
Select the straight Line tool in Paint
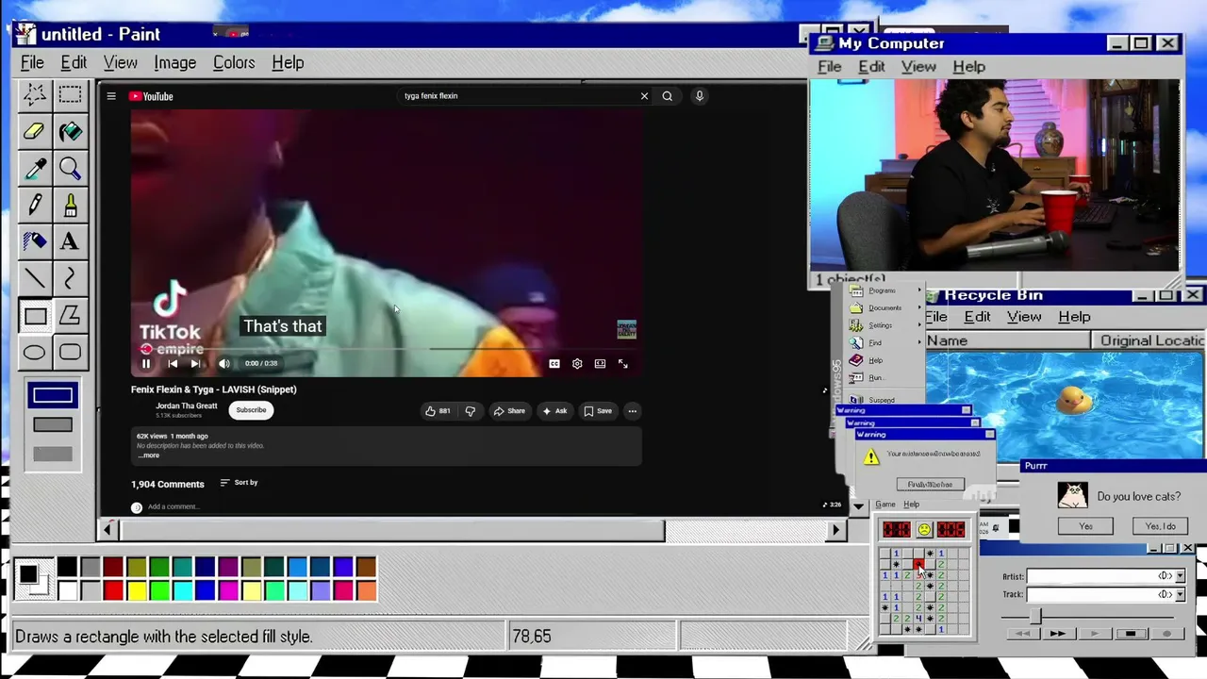coord(35,278)
